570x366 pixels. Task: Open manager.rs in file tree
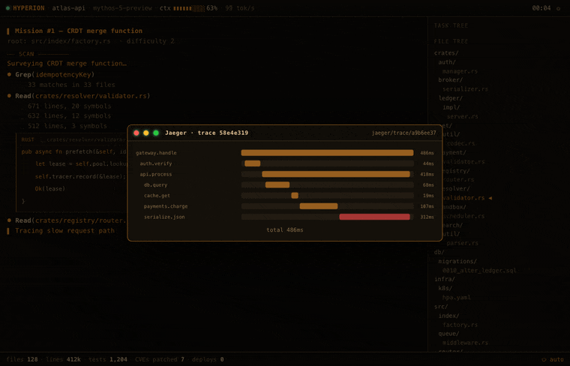460,71
